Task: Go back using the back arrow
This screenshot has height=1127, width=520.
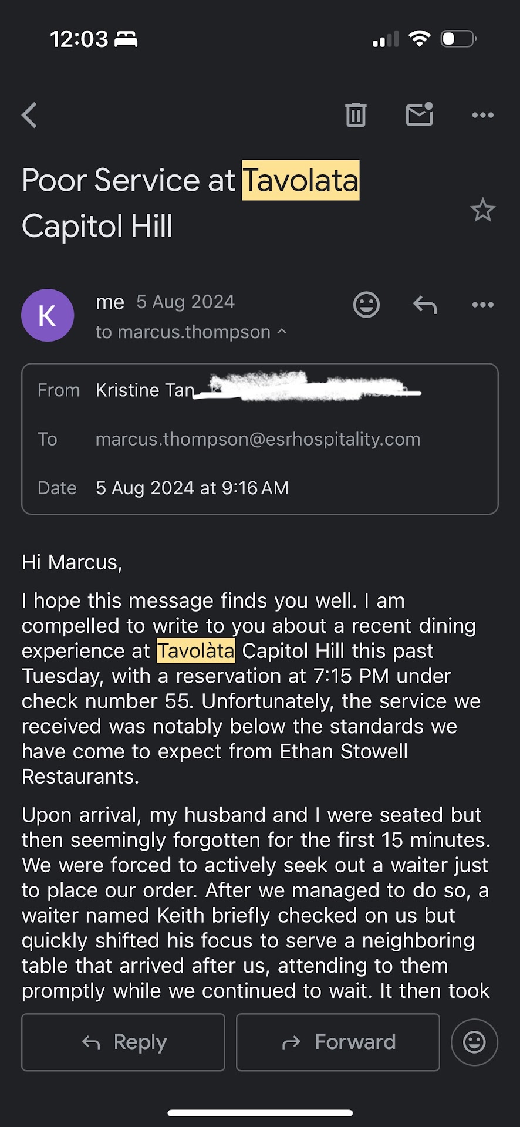Action: [x=29, y=115]
